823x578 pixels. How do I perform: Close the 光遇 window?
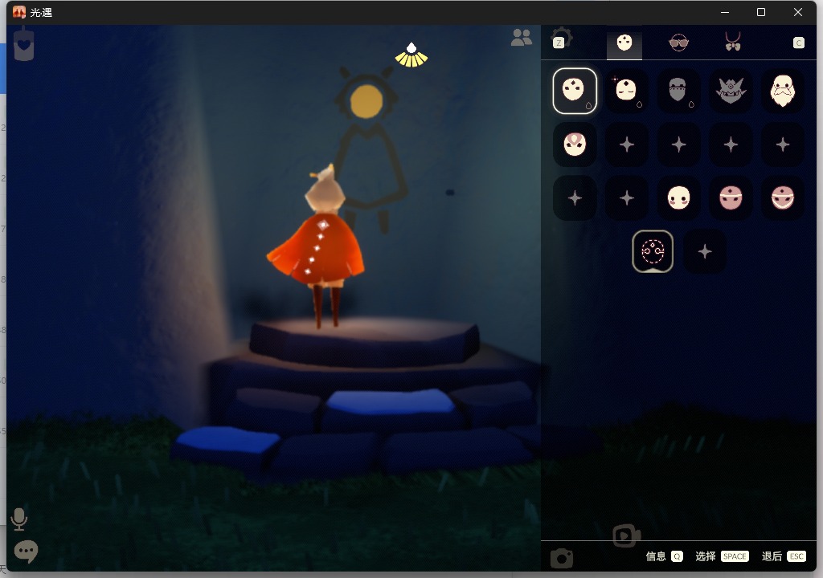[x=798, y=12]
